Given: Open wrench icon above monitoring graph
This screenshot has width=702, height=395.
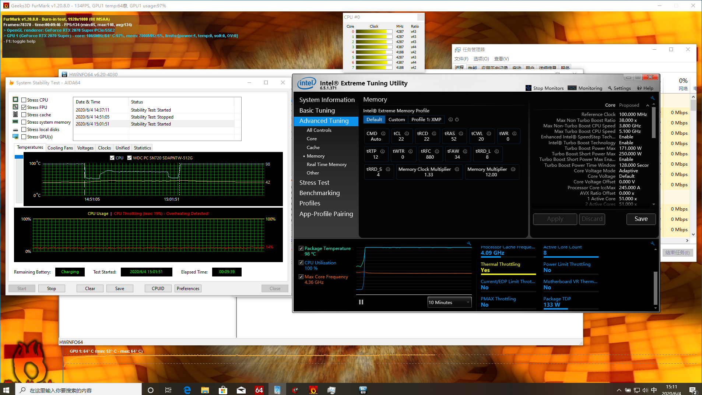Looking at the screenshot, I should [x=469, y=243].
